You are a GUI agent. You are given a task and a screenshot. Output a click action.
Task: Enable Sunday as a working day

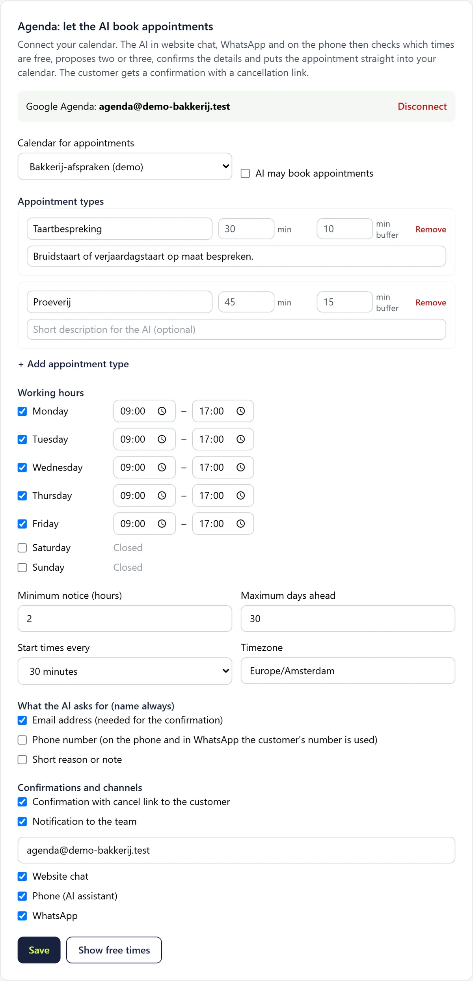22,568
